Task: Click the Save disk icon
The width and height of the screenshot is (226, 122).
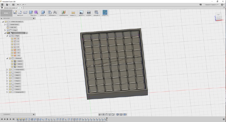Action: 13,5
